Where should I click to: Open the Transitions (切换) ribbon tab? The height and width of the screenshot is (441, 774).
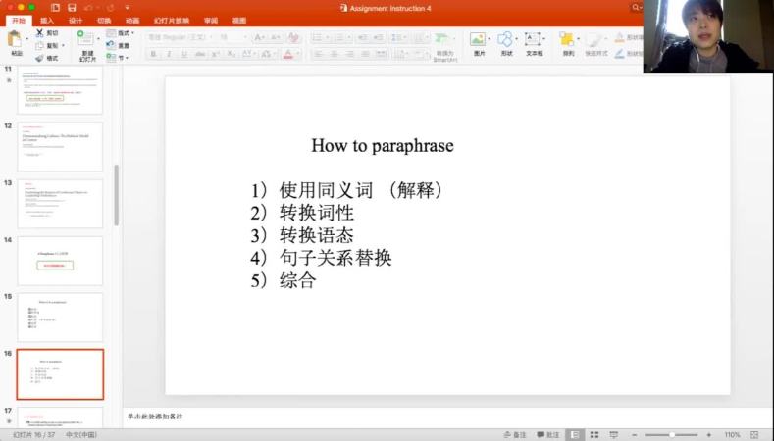(104, 21)
